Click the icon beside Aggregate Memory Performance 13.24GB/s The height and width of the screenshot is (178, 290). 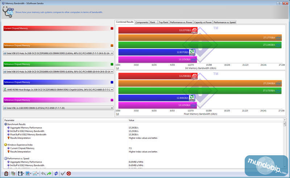point(8,127)
